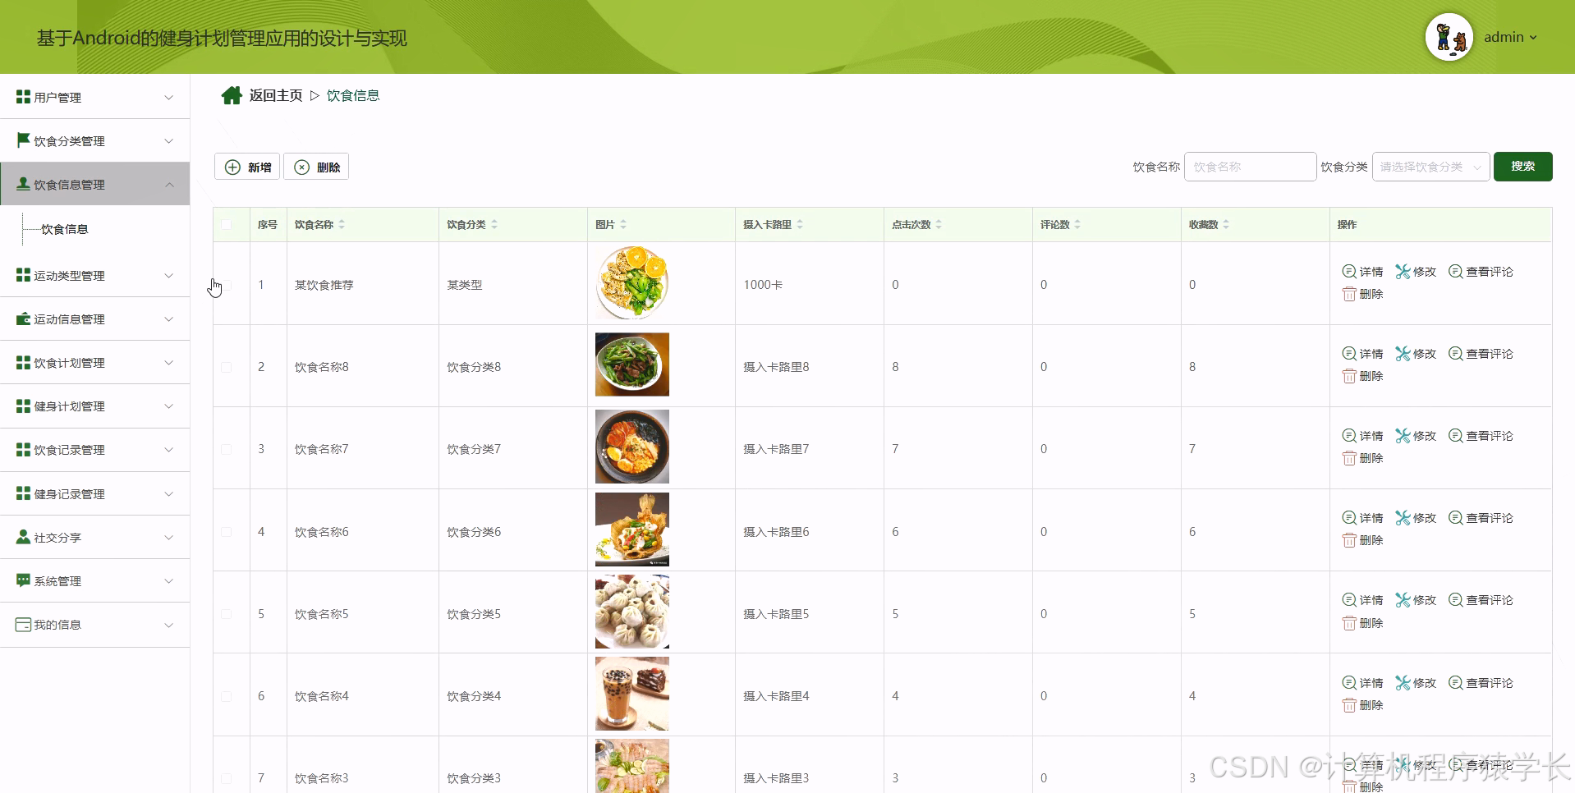
Task: Expand 运动信息管理 sidebar menu
Action: click(94, 319)
